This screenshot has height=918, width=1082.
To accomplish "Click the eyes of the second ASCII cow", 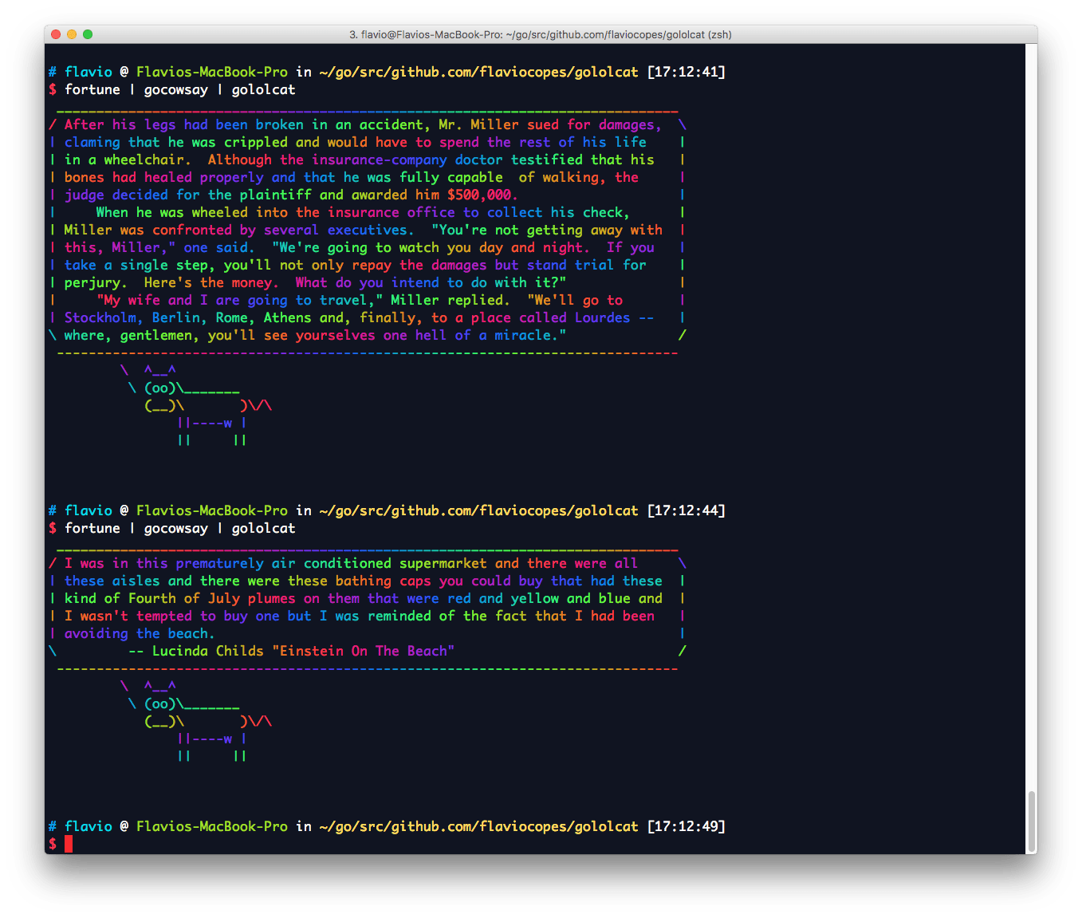I will pyautogui.click(x=159, y=703).
